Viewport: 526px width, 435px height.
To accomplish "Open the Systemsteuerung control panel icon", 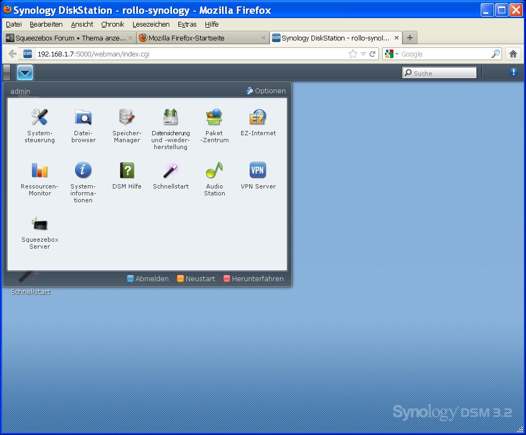I will 40,118.
